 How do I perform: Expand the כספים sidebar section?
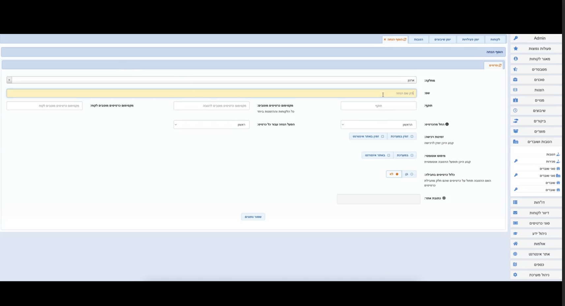click(x=536, y=264)
